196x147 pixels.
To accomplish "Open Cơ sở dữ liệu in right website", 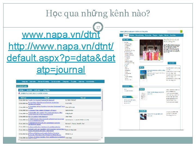I will tap(173, 35).
